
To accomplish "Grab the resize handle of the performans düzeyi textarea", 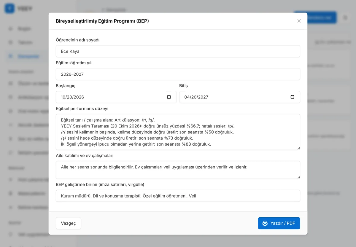I will click(298, 148).
